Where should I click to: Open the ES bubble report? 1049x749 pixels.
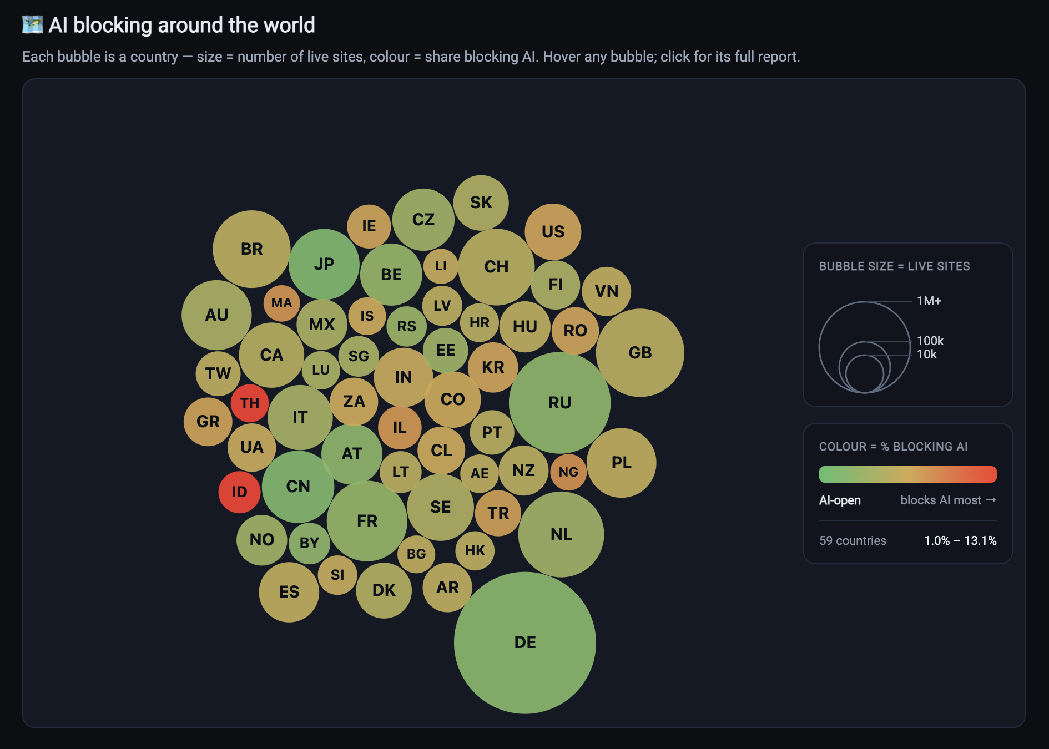tap(289, 592)
